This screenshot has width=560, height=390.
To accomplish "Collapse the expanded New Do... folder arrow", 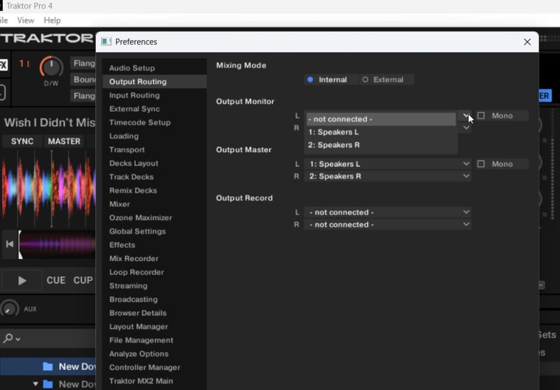I will 35,384.
